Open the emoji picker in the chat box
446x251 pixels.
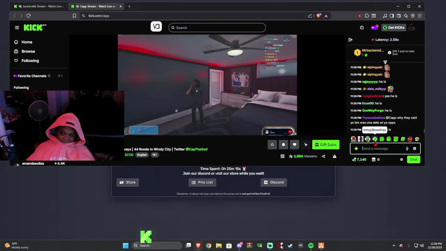(x=414, y=149)
